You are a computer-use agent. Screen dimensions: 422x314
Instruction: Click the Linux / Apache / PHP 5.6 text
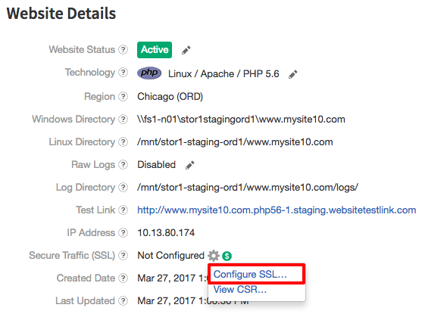224,73
